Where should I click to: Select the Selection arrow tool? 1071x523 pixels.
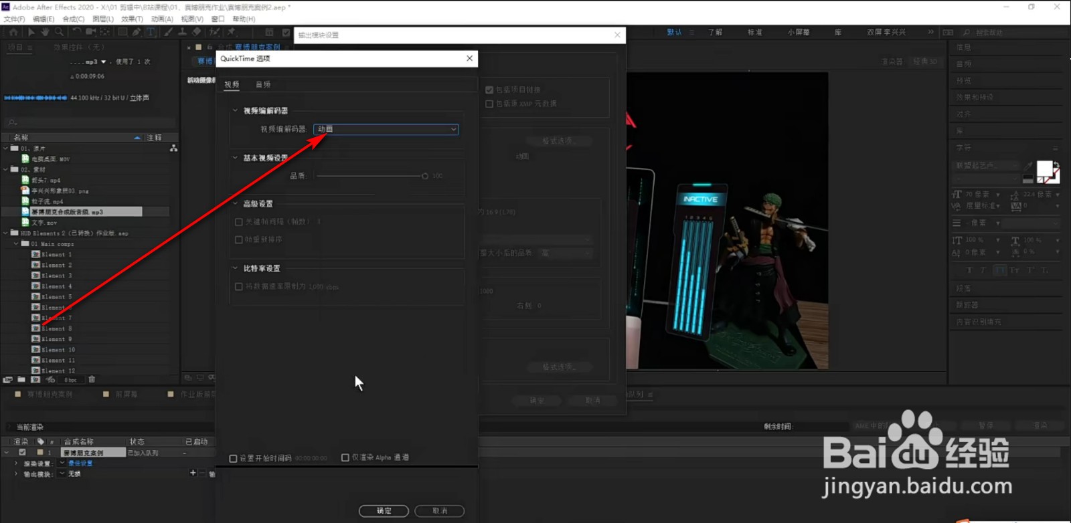click(31, 32)
